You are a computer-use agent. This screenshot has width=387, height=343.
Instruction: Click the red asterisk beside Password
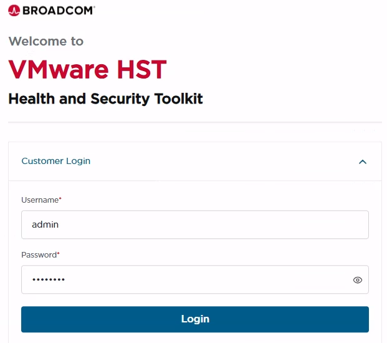coord(59,254)
